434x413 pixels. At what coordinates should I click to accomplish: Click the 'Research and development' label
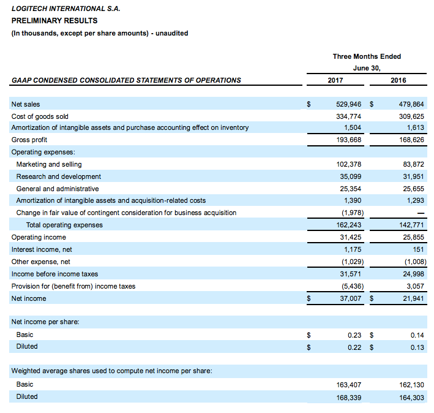[x=58, y=176]
